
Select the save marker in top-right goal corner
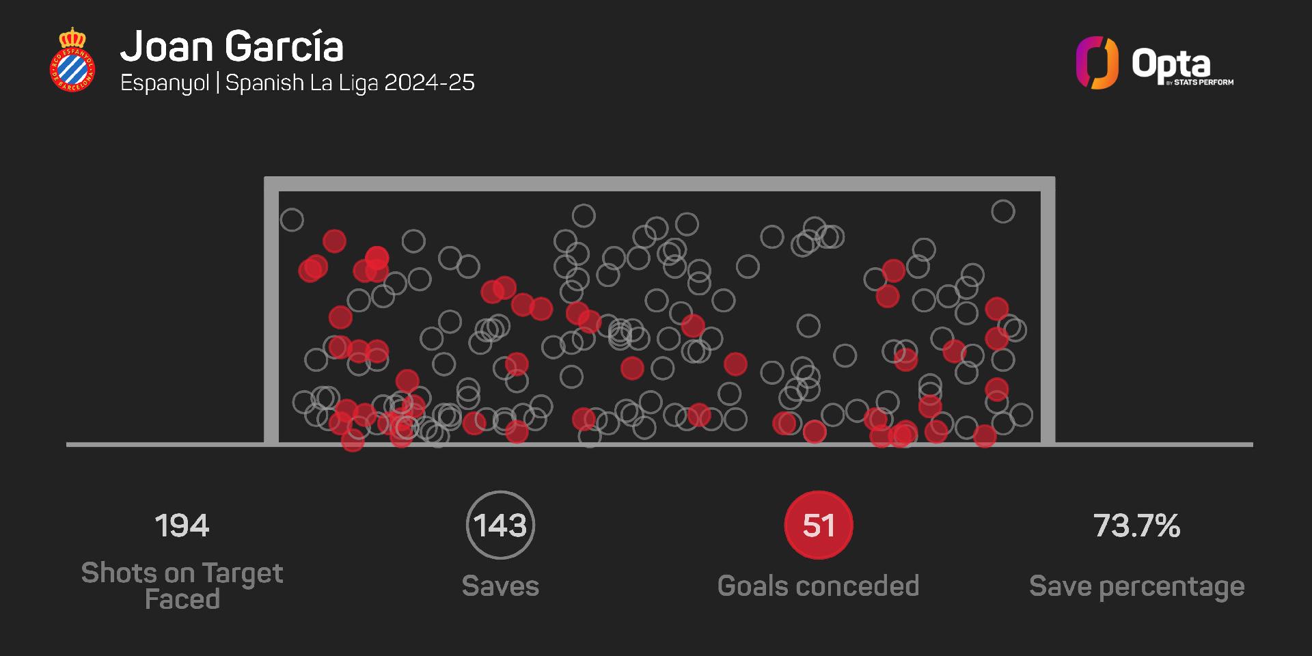(1002, 212)
